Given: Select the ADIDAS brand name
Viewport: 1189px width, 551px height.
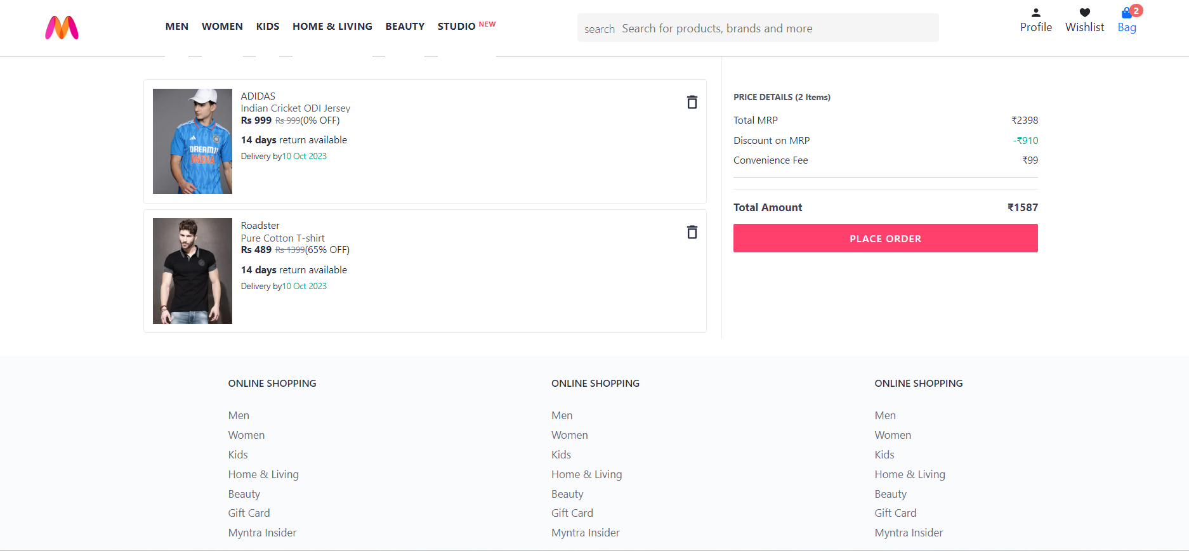Looking at the screenshot, I should click(258, 96).
